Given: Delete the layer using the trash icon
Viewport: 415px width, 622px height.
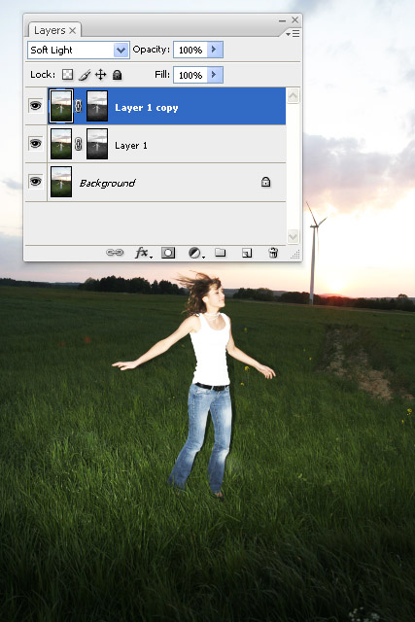Looking at the screenshot, I should coord(273,253).
